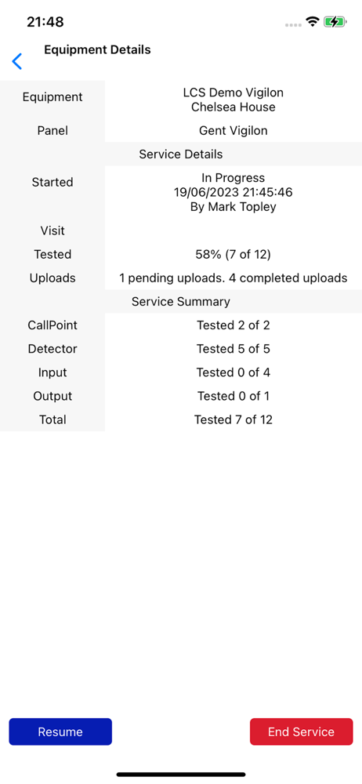
Task: Select the Total Tested 7 of 12 value
Action: click(x=233, y=420)
